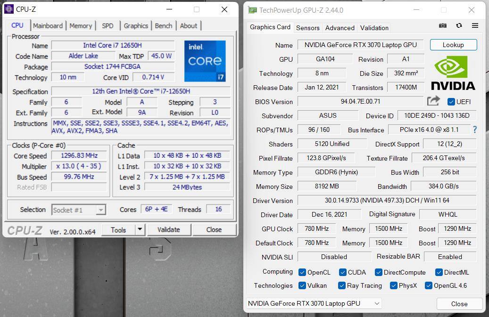The height and width of the screenshot is (317, 489).
Task: Toggle the CUDA checkbox
Action: coord(342,272)
